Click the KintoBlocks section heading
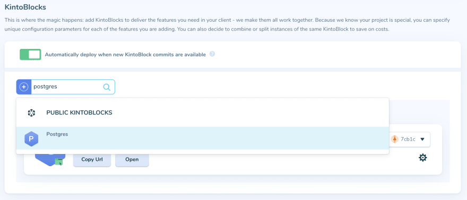 pos(25,7)
